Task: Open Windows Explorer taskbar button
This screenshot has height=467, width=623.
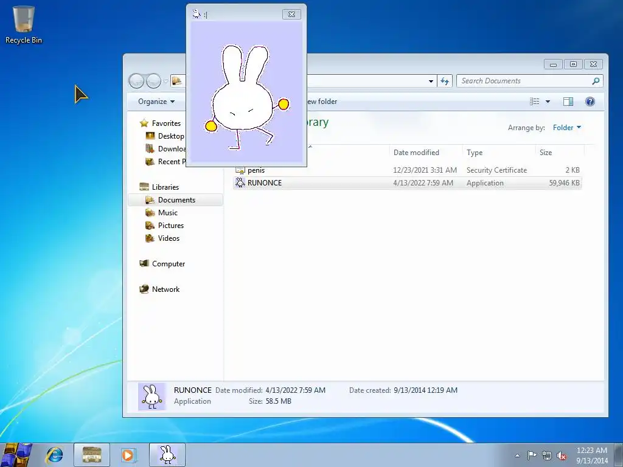Action: [92, 455]
